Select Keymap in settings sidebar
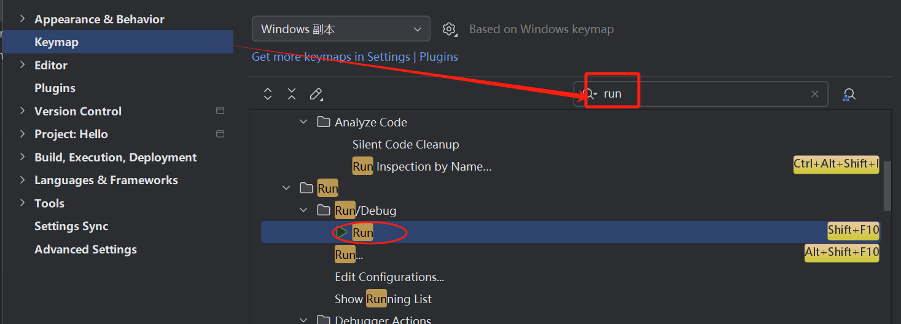Screen dimensions: 901x324 click(x=118, y=42)
